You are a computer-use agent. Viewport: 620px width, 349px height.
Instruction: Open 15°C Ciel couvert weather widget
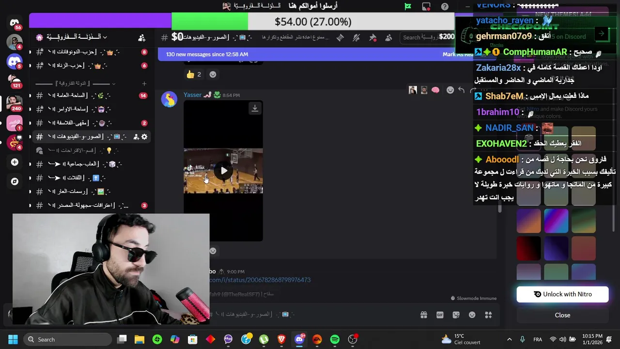(x=461, y=339)
